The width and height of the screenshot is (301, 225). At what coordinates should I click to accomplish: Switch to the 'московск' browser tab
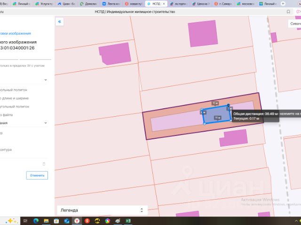pos(246,4)
